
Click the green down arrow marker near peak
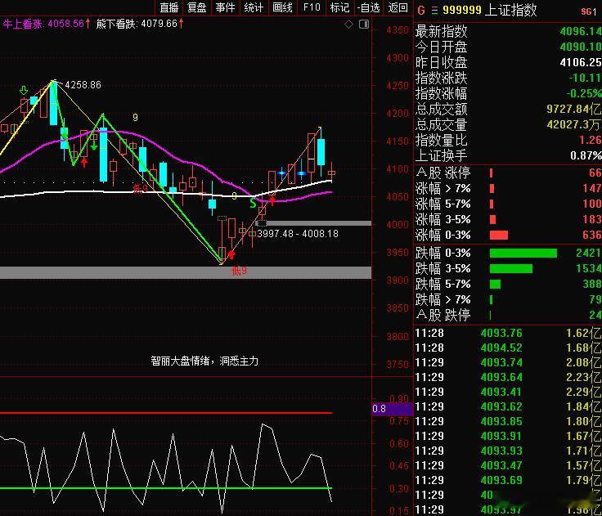24,91
